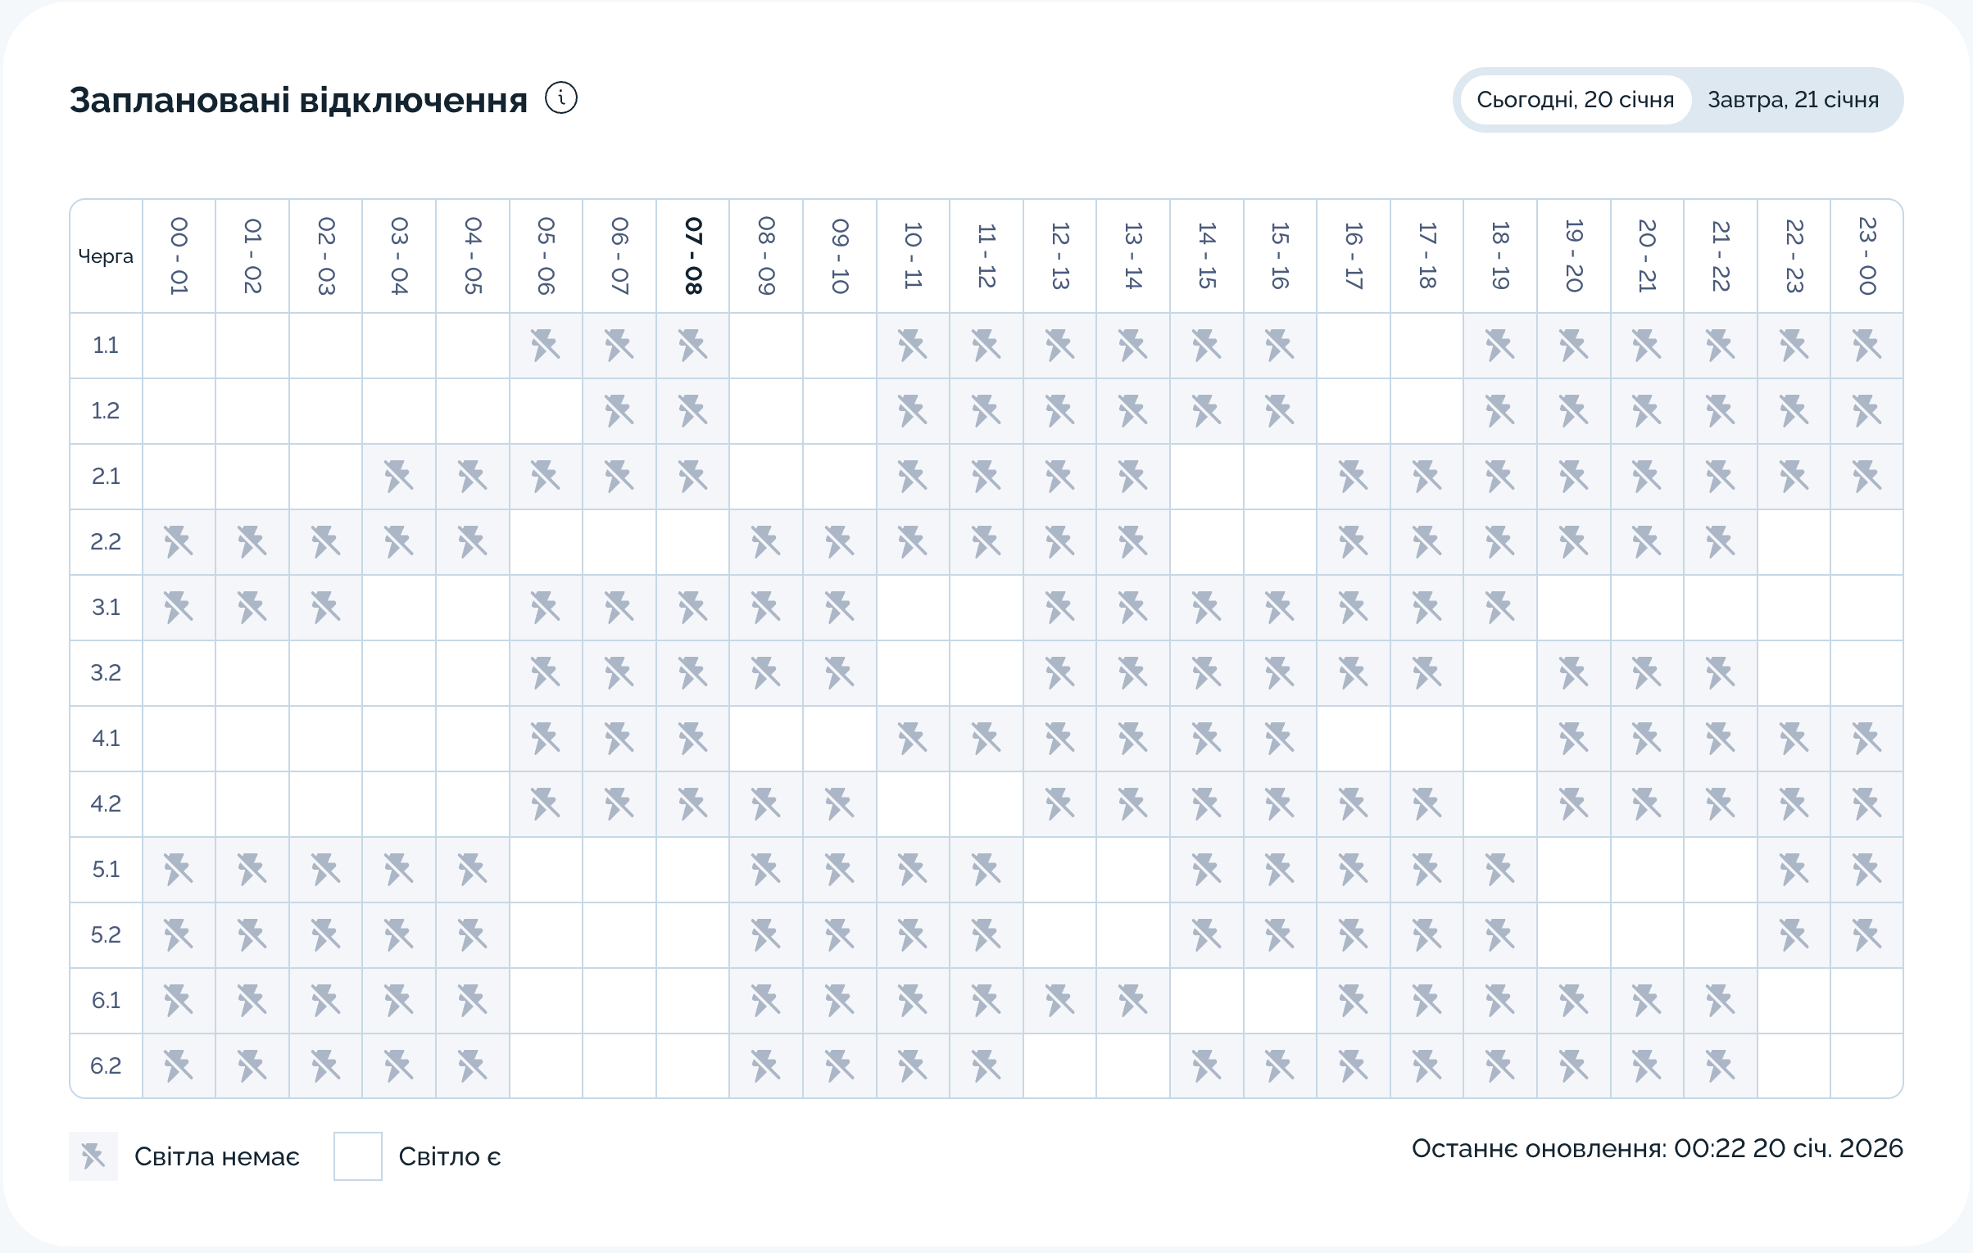Click empty cell for queue 1.1 at 00-01
This screenshot has height=1253, width=1973.
[179, 345]
